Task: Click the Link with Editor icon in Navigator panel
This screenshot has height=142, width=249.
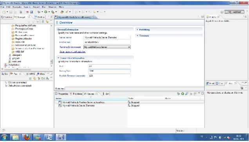Action: [x=47, y=22]
